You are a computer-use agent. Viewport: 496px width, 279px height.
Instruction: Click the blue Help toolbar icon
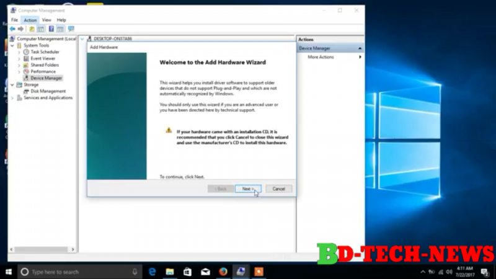click(51, 29)
